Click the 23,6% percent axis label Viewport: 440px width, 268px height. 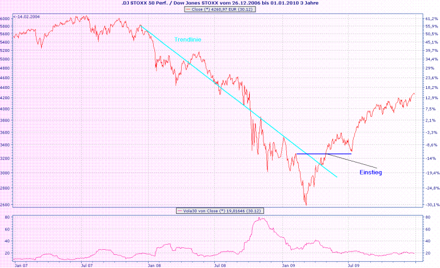[431, 78]
